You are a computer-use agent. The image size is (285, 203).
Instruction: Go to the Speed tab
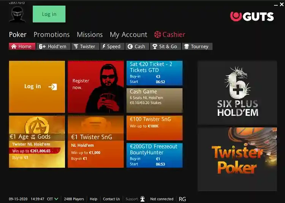111,46
